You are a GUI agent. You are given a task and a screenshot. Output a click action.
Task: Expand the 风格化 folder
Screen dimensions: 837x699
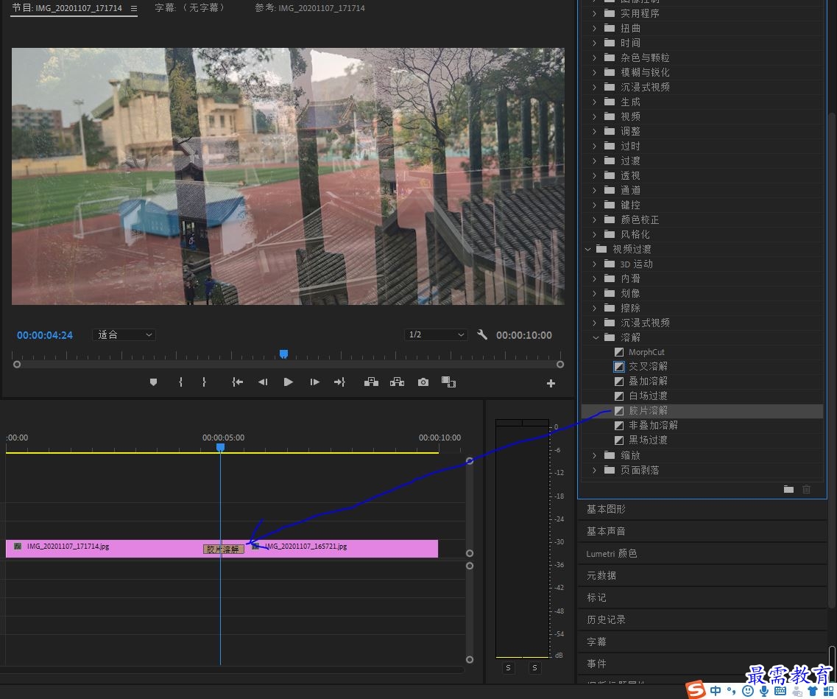595,234
